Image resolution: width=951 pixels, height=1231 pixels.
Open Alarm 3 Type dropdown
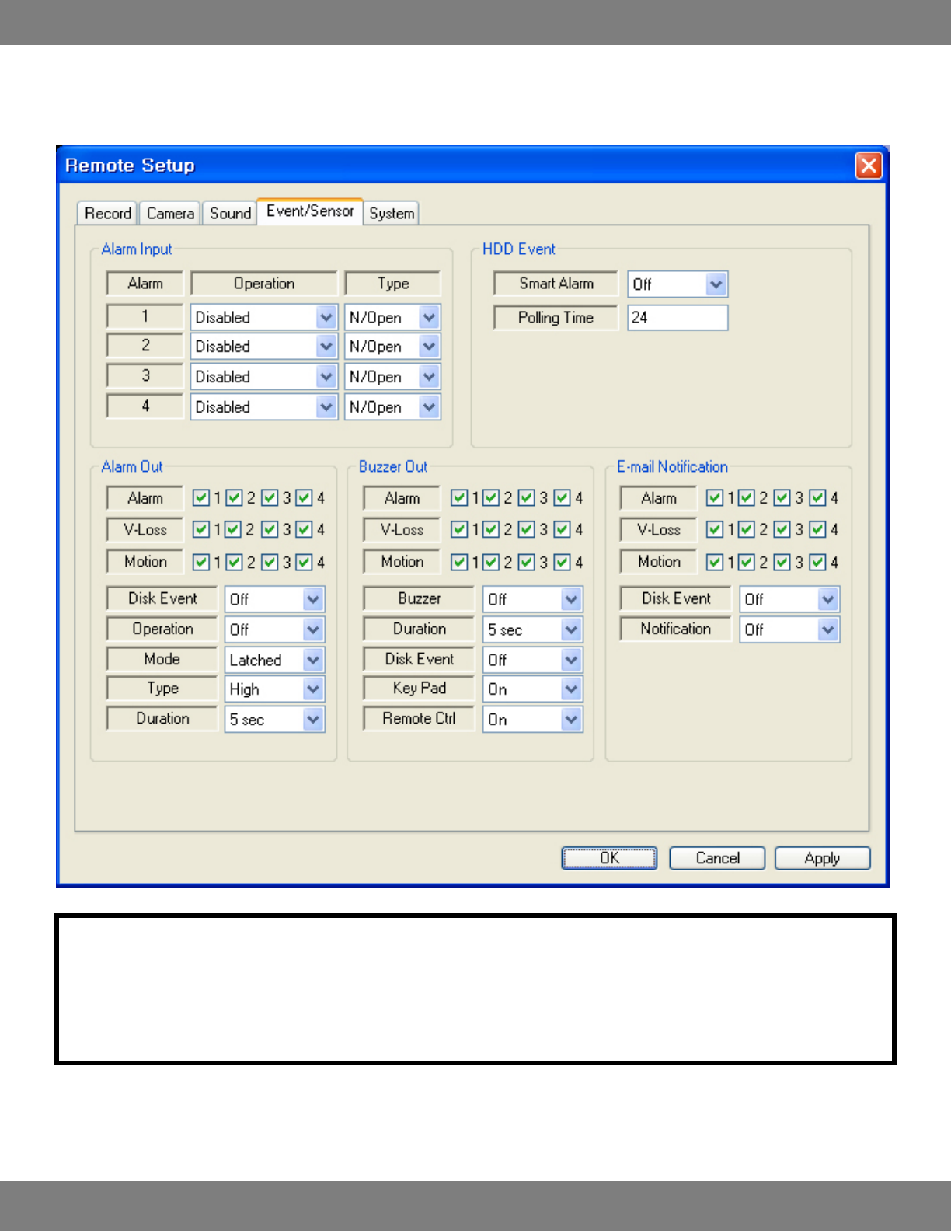point(429,377)
